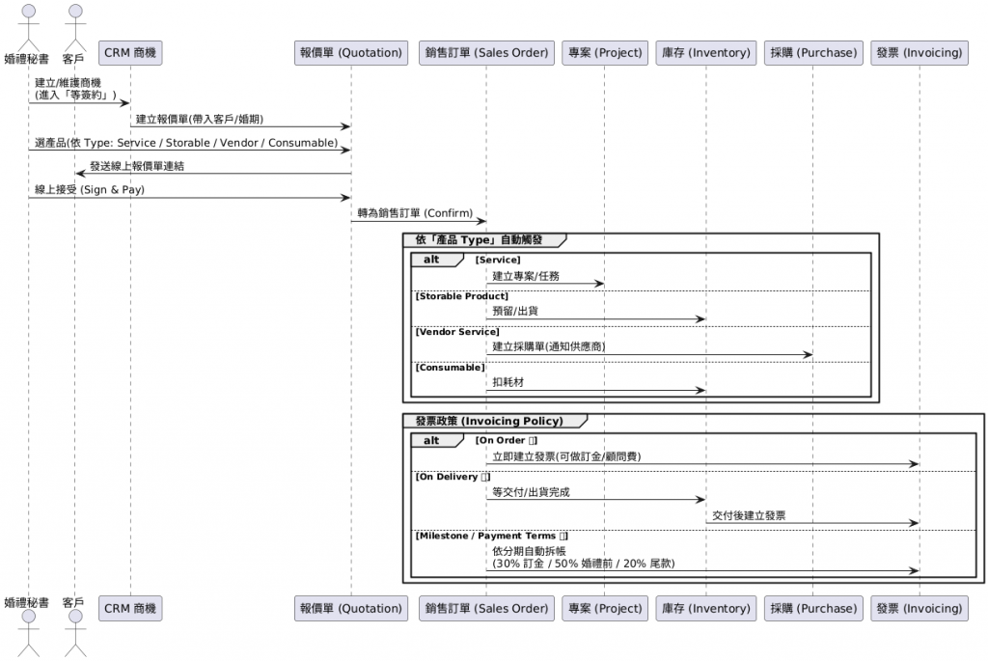The width and height of the screenshot is (988, 661).
Task: Click the 30% 訂金 / 50% 婚禮前 / 20% 尾款 line
Action: [584, 564]
